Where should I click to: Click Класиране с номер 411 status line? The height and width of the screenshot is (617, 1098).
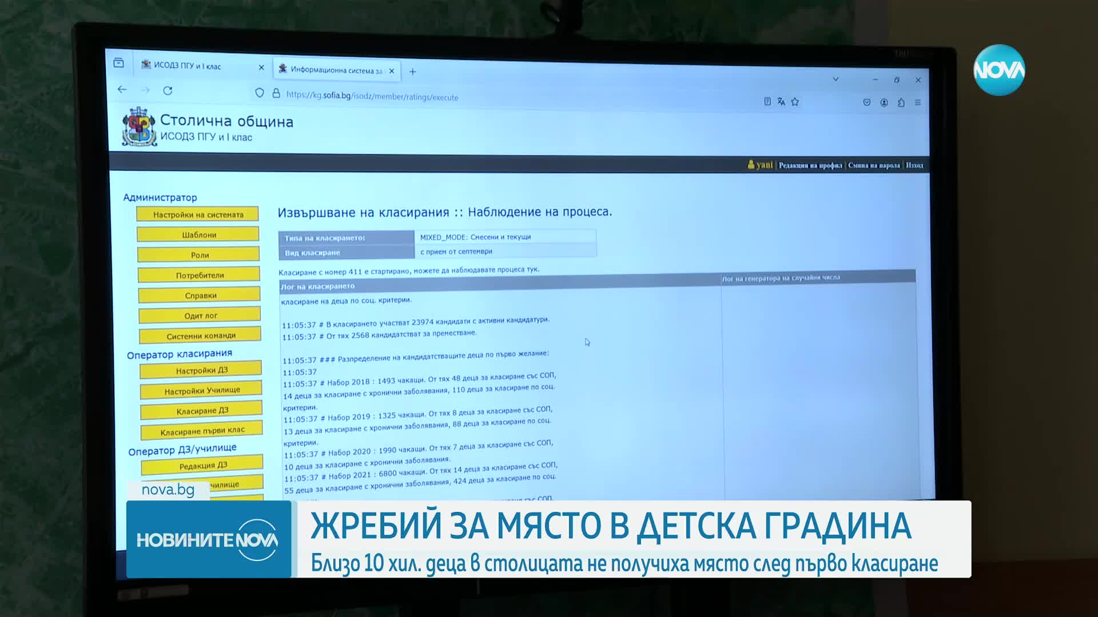pos(408,270)
